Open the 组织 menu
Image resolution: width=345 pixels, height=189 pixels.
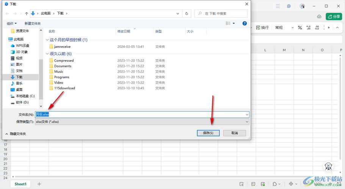pos(12,23)
